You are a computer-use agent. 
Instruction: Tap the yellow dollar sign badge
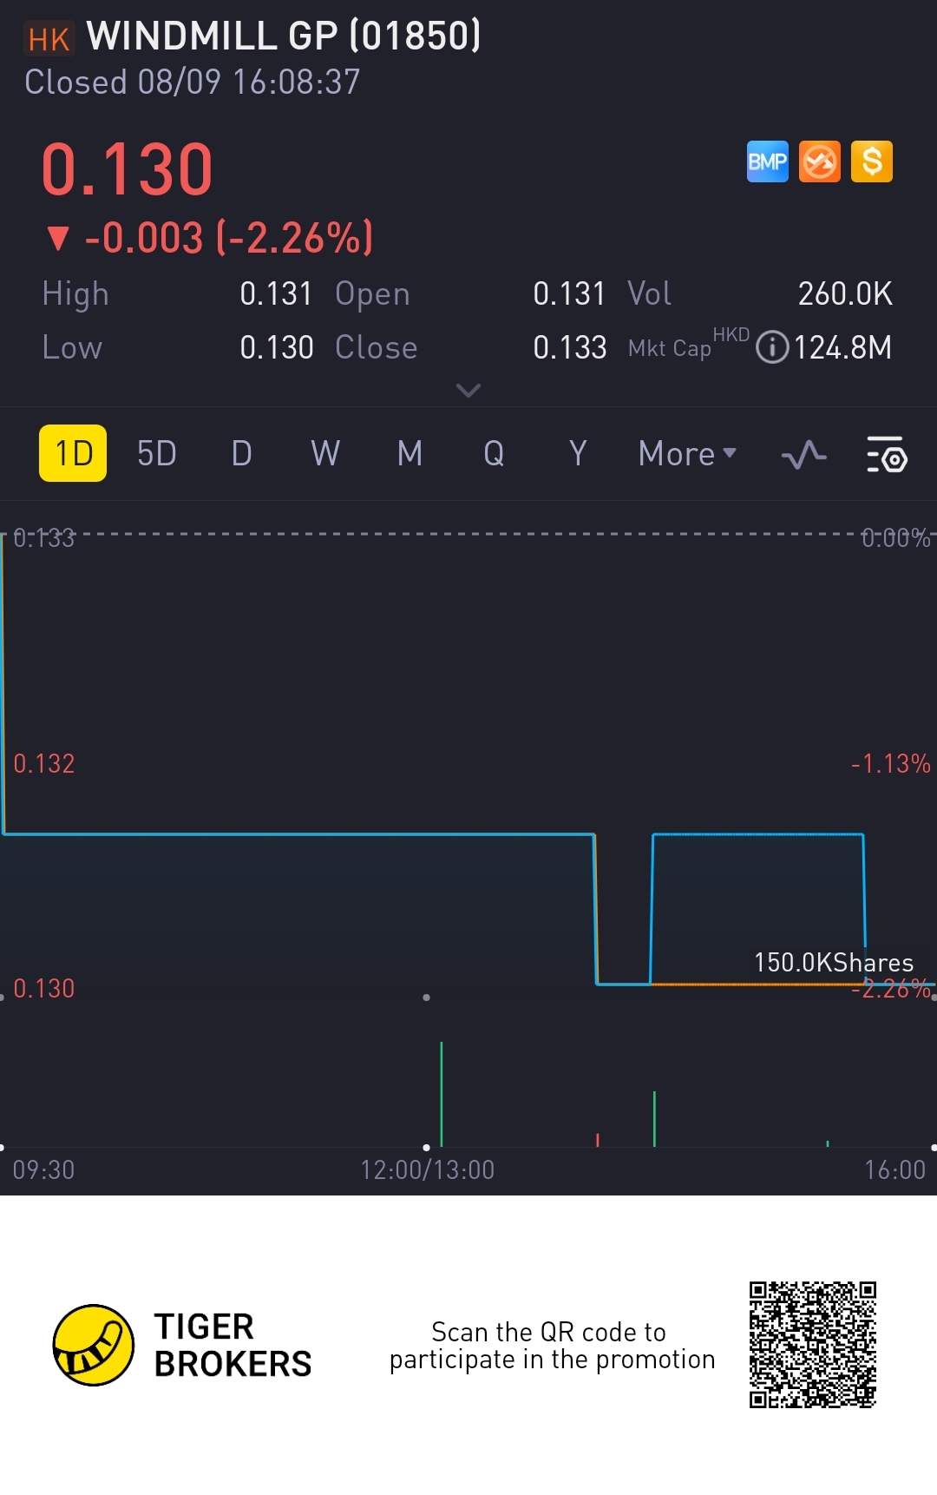872,161
